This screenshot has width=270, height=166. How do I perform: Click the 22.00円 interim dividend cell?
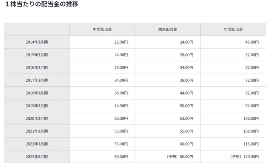(x=121, y=42)
